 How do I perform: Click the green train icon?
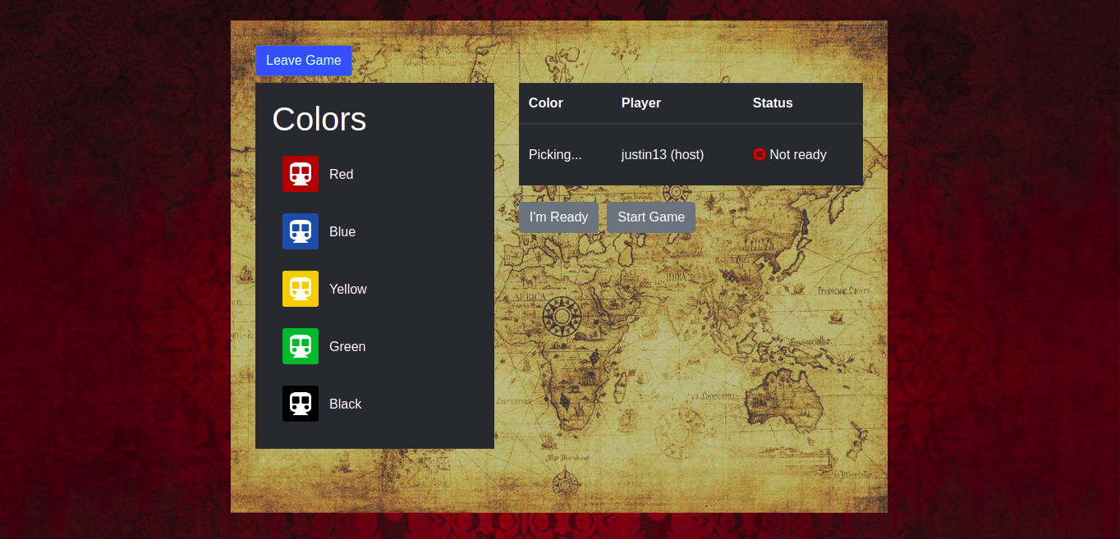tap(301, 346)
